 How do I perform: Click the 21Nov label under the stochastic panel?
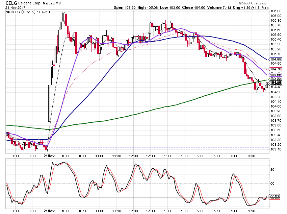[x=49, y=211]
